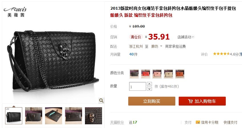View the skull clasp close-up thumbnail
Screen dimensions: 242x128
click(93, 116)
